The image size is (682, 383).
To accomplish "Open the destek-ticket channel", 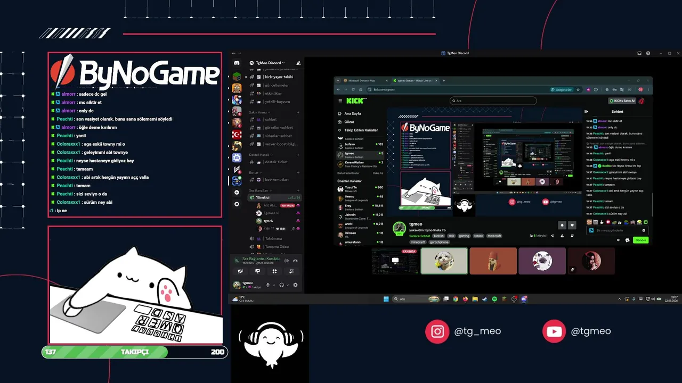I will coord(275,162).
